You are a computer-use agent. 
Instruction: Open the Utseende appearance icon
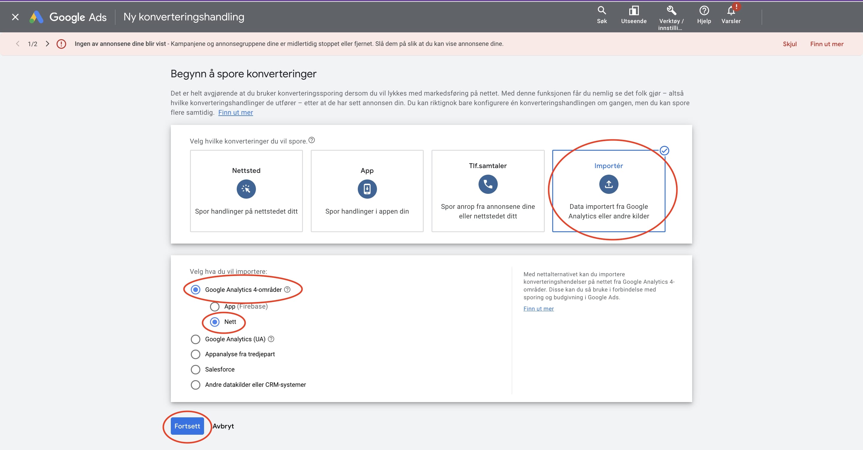633,11
